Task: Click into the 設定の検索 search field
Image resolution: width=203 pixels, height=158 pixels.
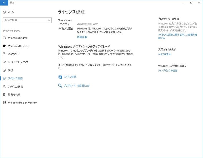Action: [25, 20]
